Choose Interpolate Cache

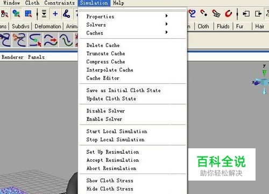tap(133, 70)
